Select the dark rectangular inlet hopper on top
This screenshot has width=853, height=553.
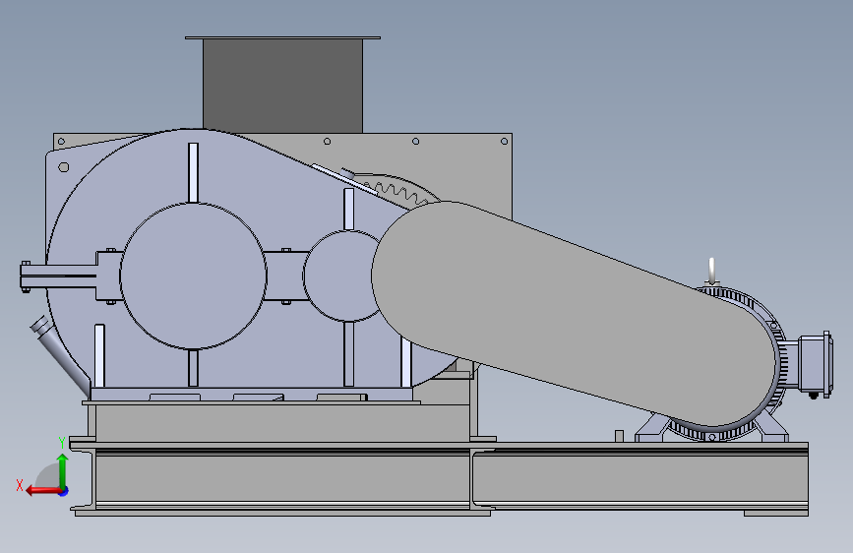[282, 85]
